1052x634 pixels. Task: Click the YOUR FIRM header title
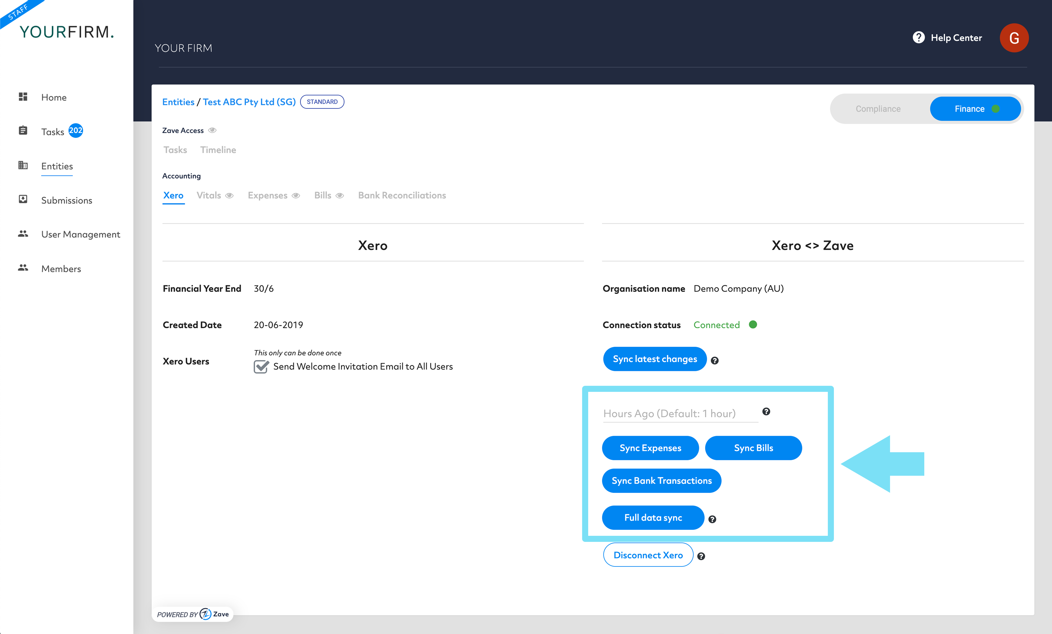[x=183, y=48]
